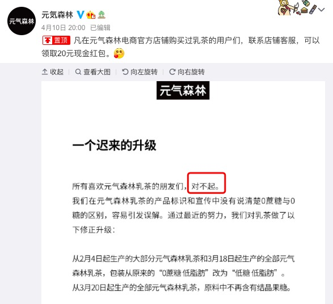Collapse the image with 收起

(x=53, y=72)
